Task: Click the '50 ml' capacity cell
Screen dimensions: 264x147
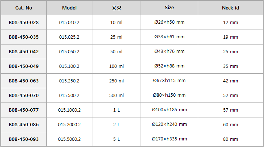Action: 116,52
